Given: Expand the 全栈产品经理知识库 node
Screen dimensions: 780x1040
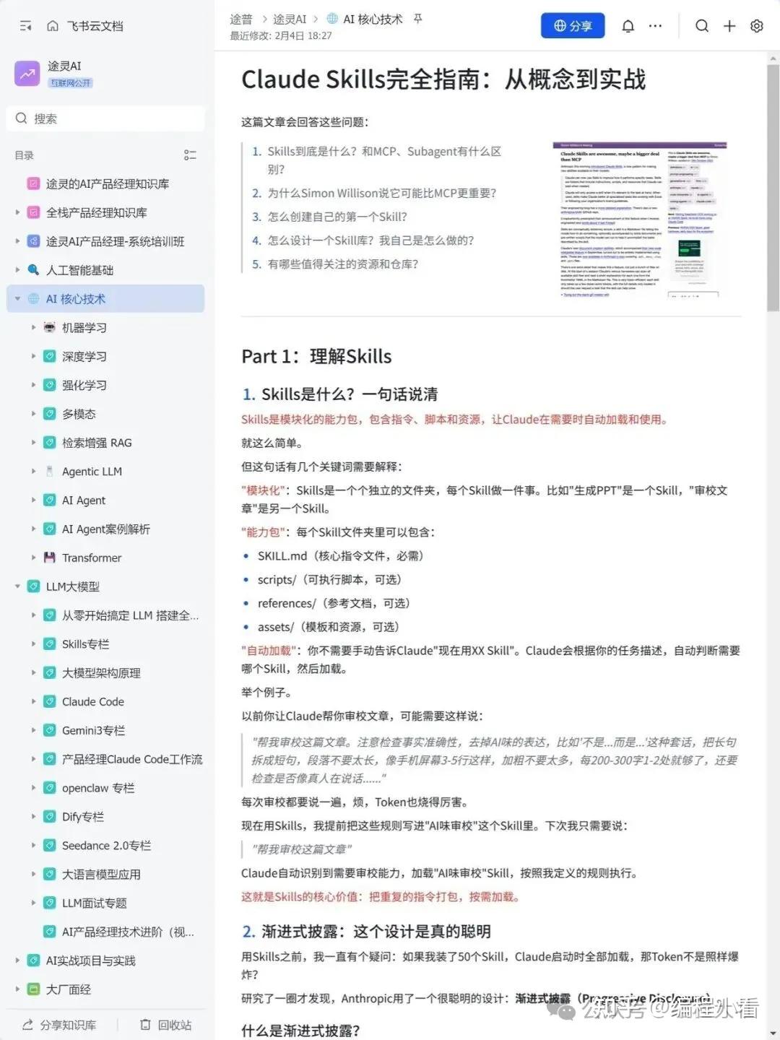Looking at the screenshot, I should pyautogui.click(x=17, y=212).
